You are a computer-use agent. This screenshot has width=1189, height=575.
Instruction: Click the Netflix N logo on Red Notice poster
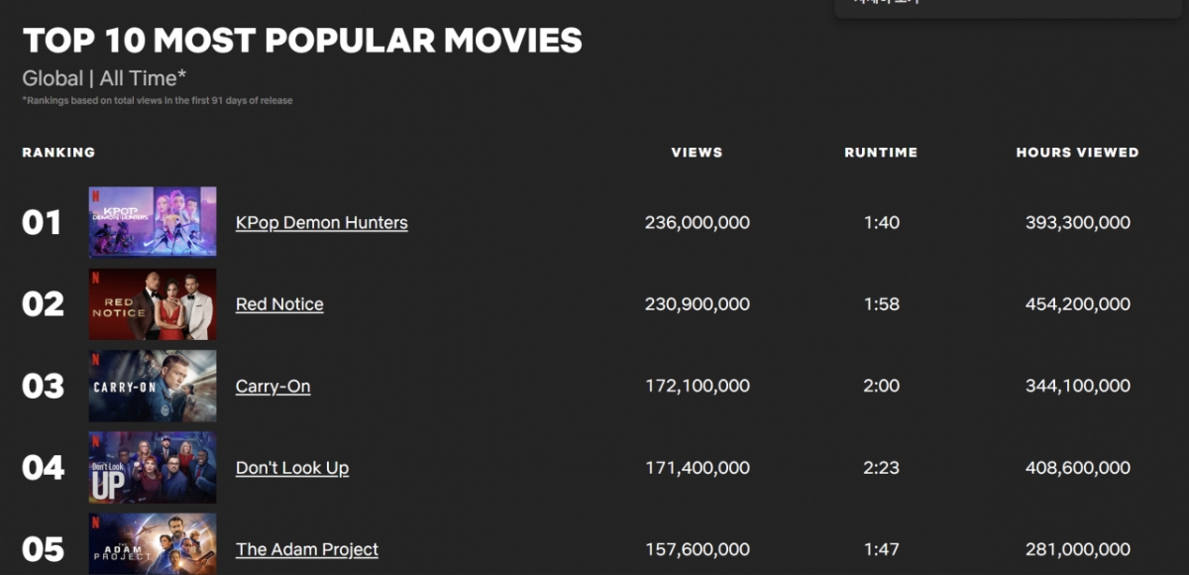[95, 277]
